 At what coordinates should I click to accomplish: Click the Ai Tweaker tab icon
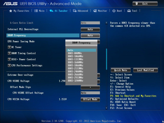[51, 11]
